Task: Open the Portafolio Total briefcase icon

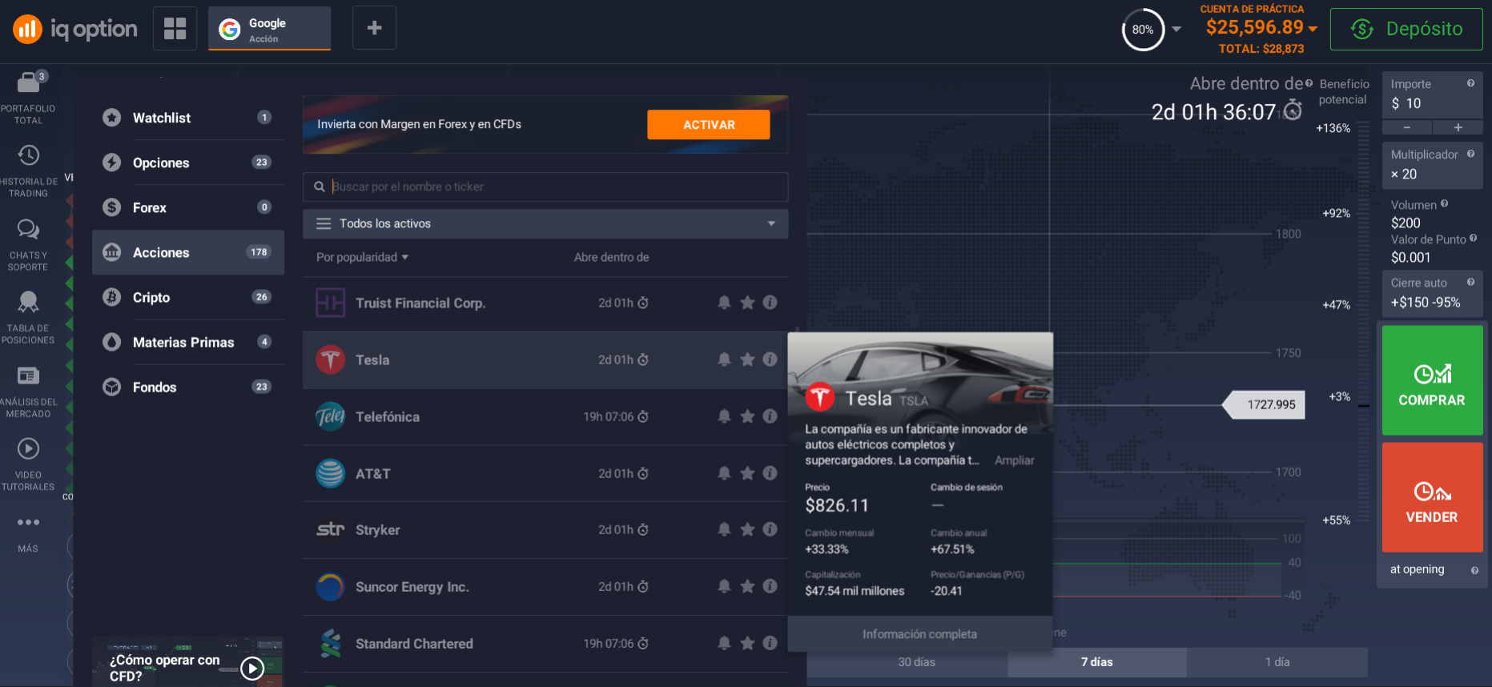Action: [28, 82]
